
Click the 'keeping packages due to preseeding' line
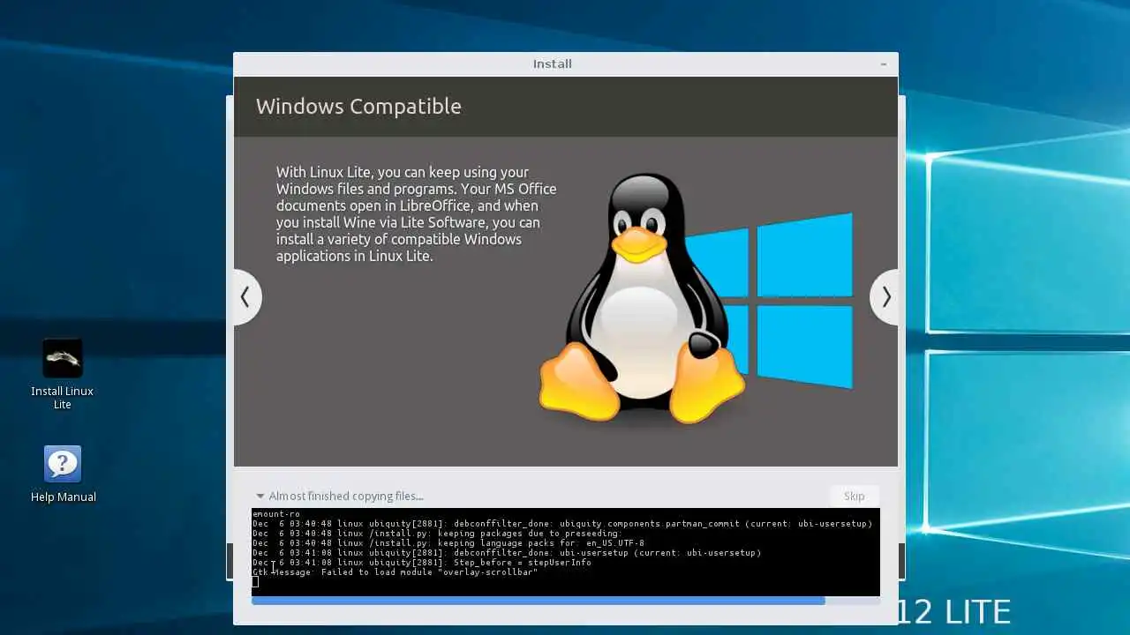pos(437,534)
